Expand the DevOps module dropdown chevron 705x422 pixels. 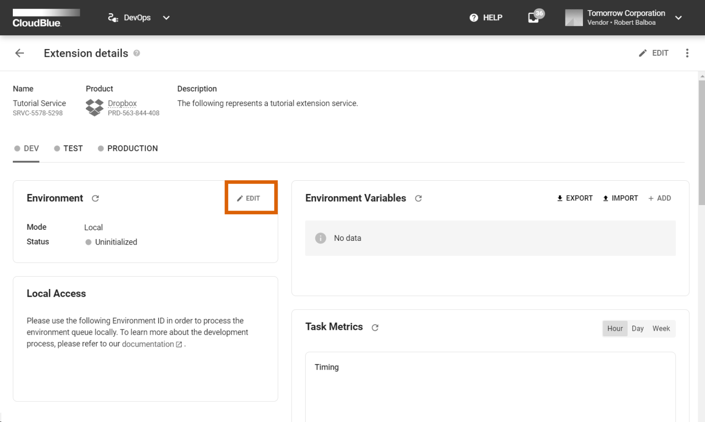tap(166, 17)
